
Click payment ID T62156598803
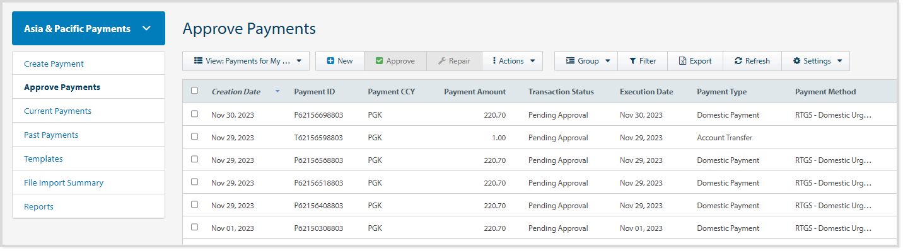(318, 138)
